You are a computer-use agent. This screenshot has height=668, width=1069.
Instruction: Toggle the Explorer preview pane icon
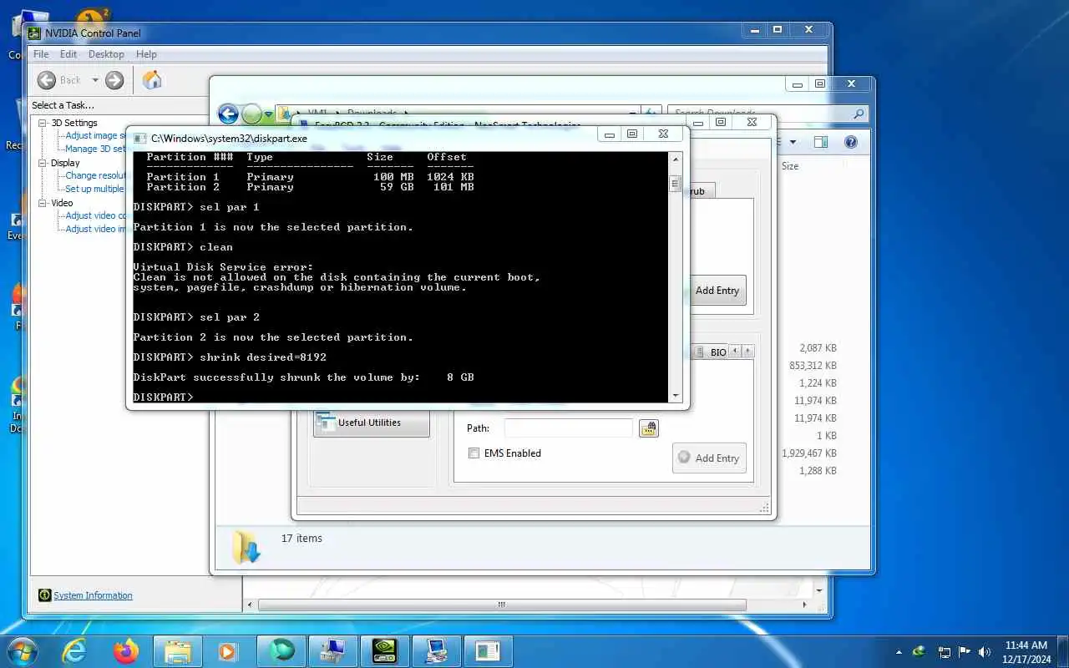(x=821, y=142)
